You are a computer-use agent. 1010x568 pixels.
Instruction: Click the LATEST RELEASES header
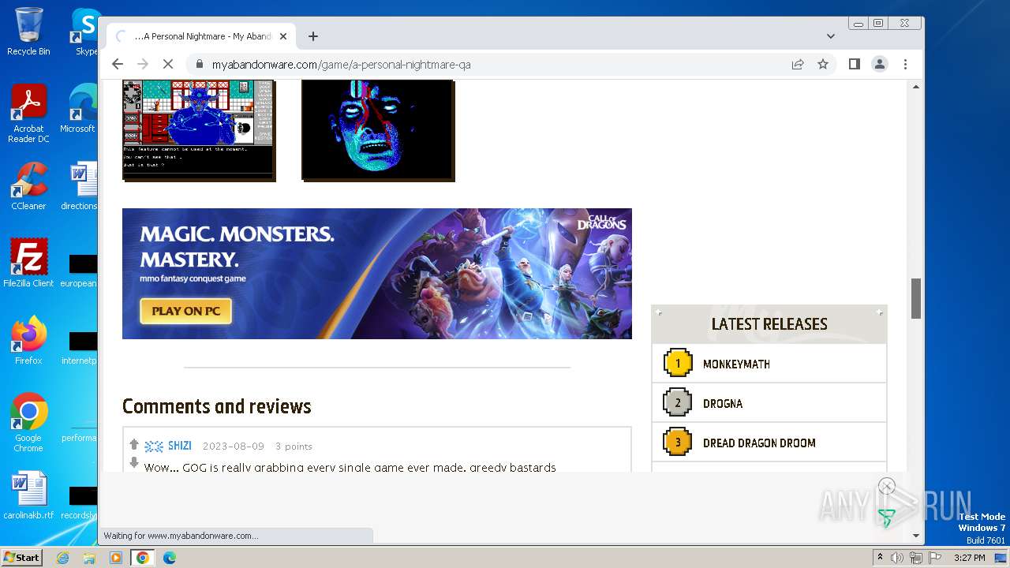[769, 324]
